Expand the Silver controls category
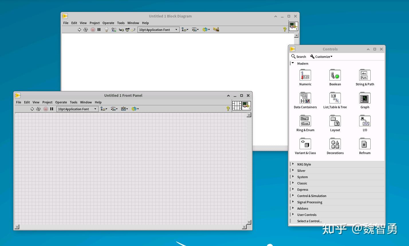Image resolution: width=409 pixels, height=246 pixels. pyautogui.click(x=301, y=170)
